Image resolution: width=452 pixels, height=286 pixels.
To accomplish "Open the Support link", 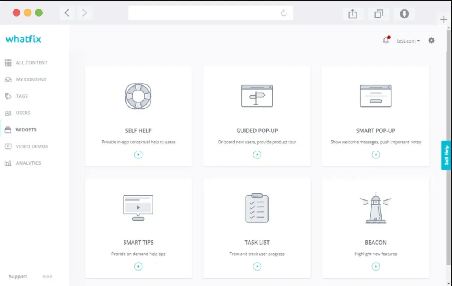I will pyautogui.click(x=18, y=277).
